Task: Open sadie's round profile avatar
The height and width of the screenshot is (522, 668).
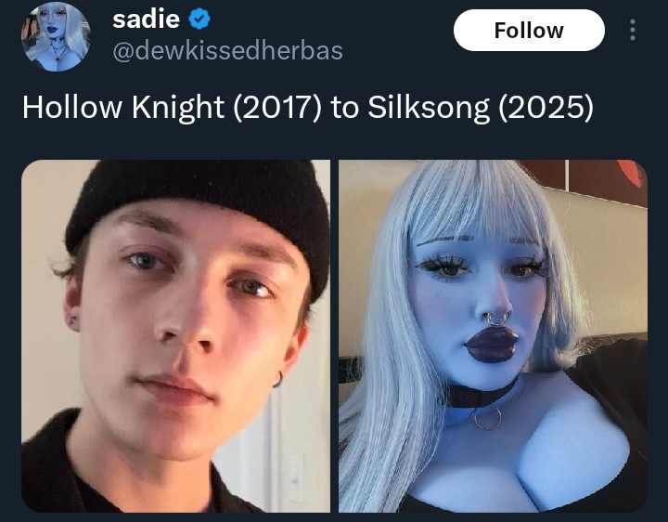Action: point(56,36)
